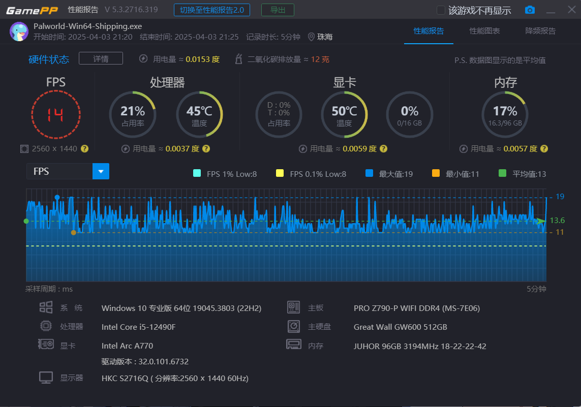Click help icon beside memory power 0.0057 度
Image resolution: width=581 pixels, height=407 pixels.
(544, 148)
